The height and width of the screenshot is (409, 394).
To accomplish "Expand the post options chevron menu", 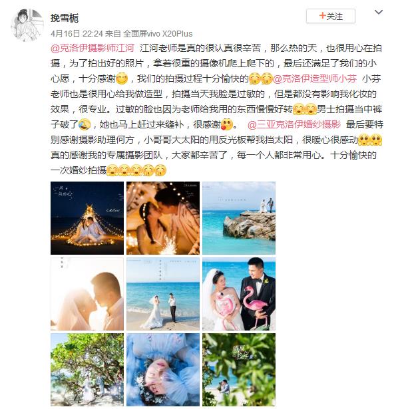I will point(378,12).
